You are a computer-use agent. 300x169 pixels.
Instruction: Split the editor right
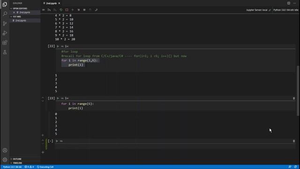point(289,3)
